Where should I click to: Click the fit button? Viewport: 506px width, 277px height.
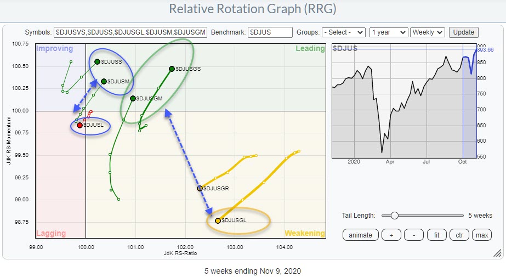point(437,235)
